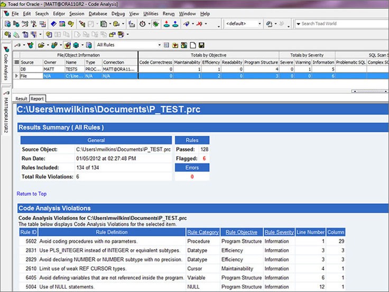
Task: Click the New Connection plug icon
Action: [187, 24]
